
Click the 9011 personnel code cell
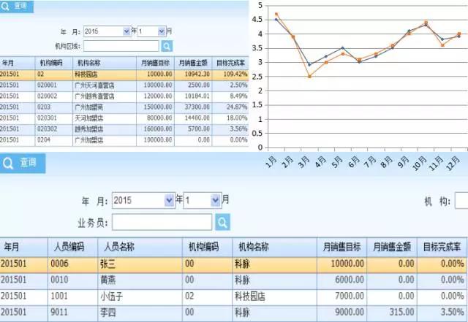(x=72, y=313)
